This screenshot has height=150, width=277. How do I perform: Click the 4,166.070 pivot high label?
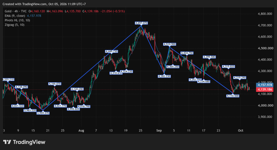55,84
